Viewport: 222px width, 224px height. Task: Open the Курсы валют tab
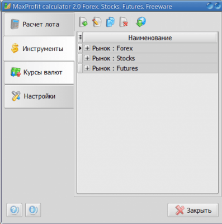click(39, 72)
